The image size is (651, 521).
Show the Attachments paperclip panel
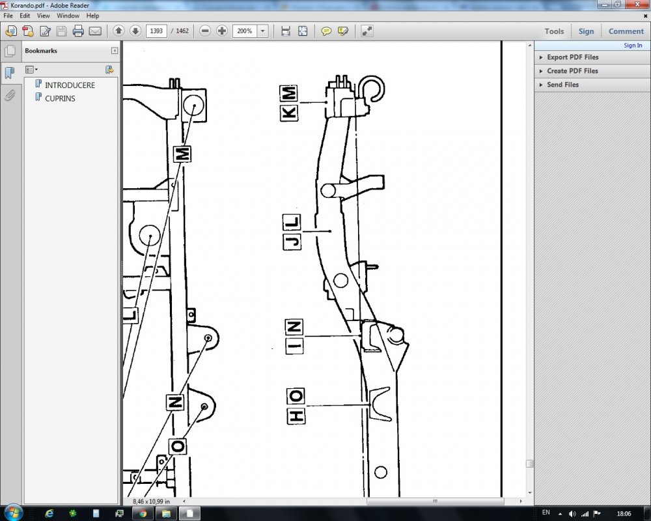click(10, 96)
